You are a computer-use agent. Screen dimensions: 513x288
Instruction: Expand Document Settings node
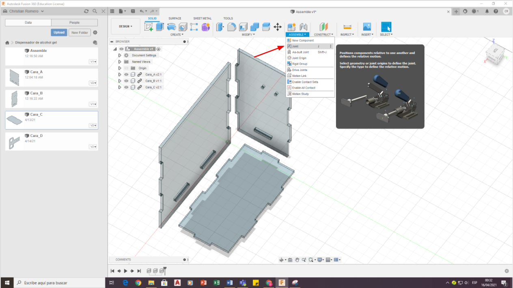click(120, 55)
